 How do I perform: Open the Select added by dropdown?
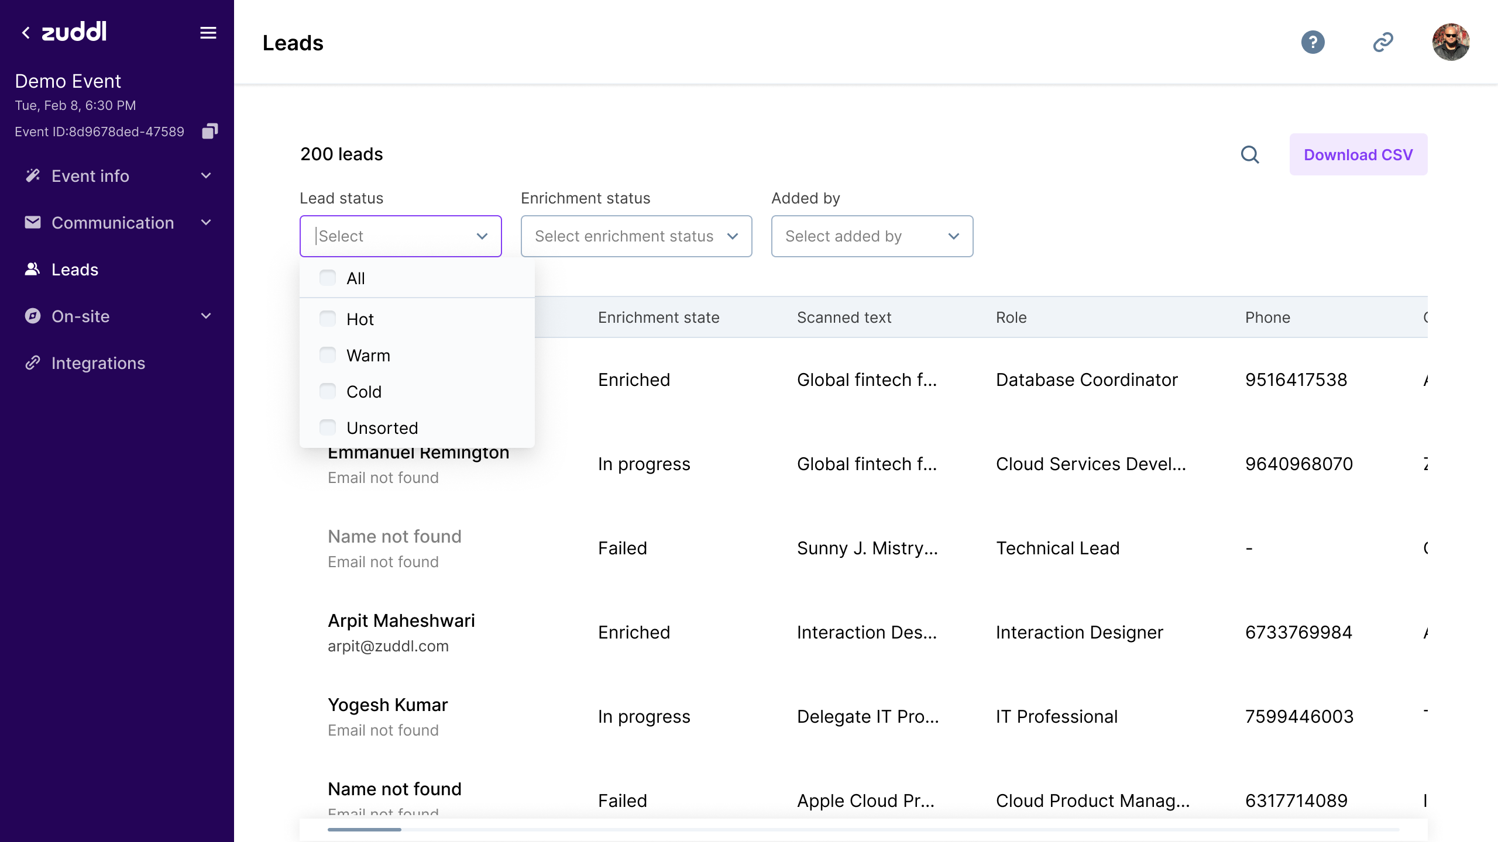point(872,236)
